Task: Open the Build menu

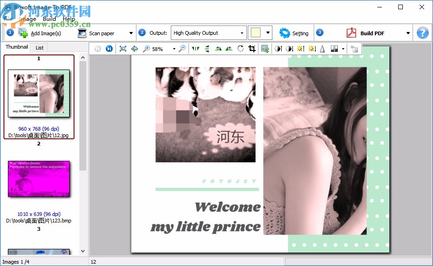Action: pos(49,19)
